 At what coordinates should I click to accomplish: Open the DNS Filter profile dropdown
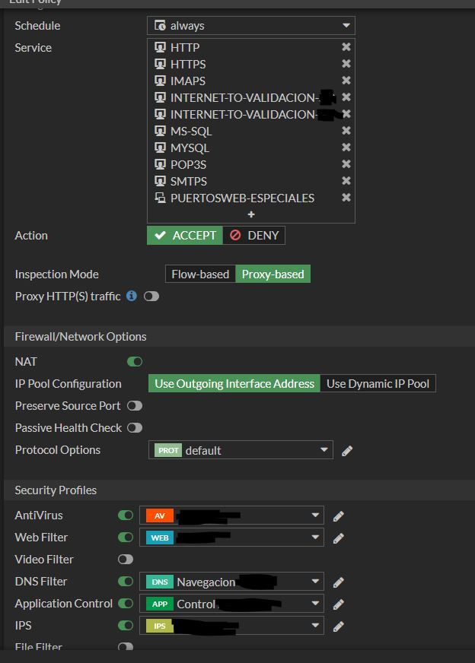click(x=234, y=582)
